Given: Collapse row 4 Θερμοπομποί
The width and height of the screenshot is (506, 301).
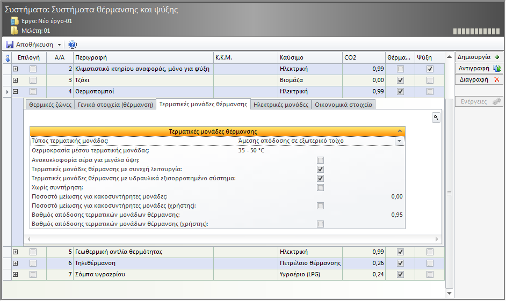Looking at the screenshot, I should pyautogui.click(x=15, y=92).
